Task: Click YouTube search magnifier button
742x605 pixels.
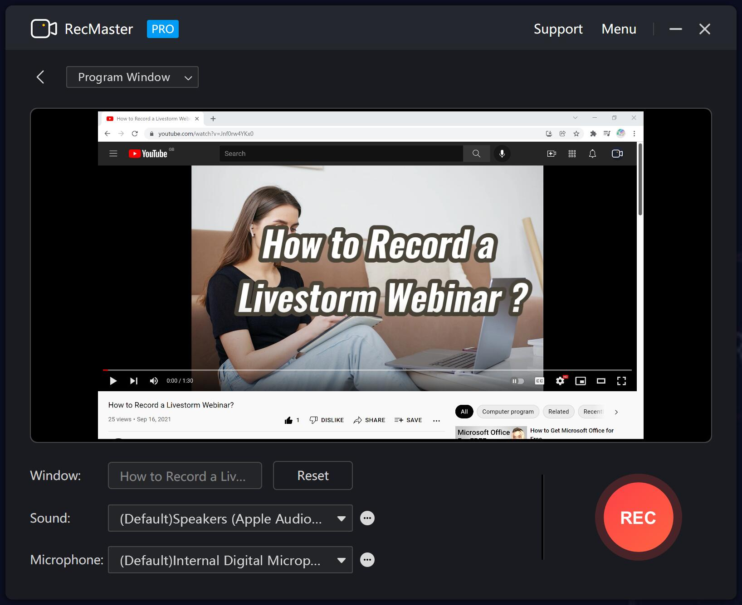Action: [476, 154]
